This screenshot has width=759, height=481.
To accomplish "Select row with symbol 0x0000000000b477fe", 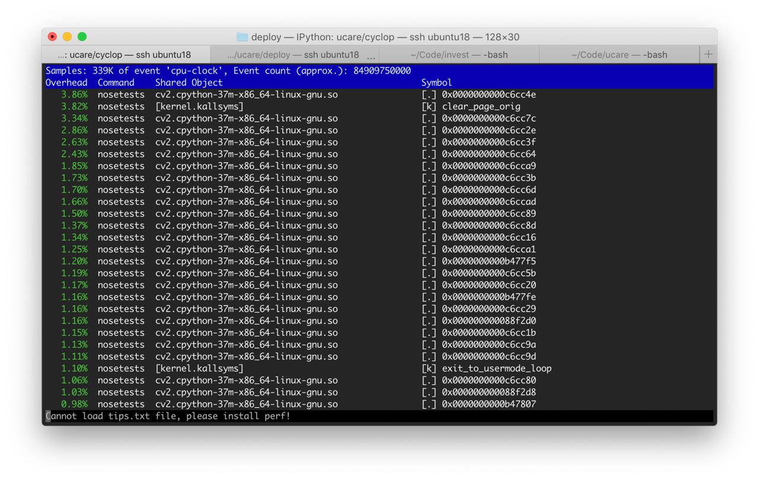I will (379, 297).
